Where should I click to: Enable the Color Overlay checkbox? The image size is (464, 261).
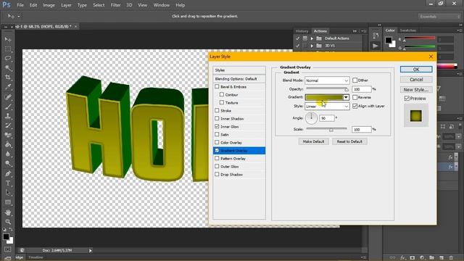[x=217, y=142]
